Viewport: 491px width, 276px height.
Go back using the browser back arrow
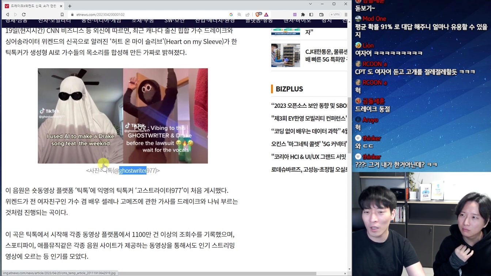pyautogui.click(x=7, y=15)
